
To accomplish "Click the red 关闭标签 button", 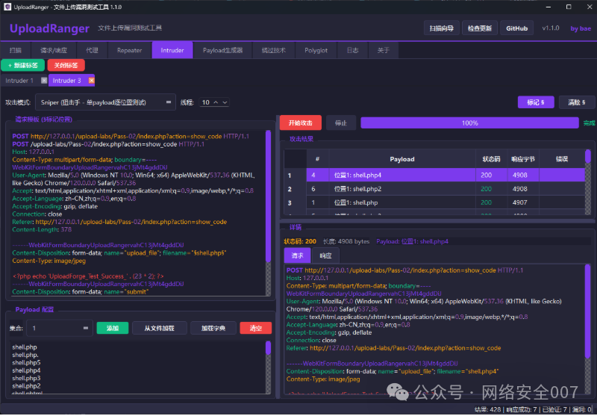I will pos(66,66).
